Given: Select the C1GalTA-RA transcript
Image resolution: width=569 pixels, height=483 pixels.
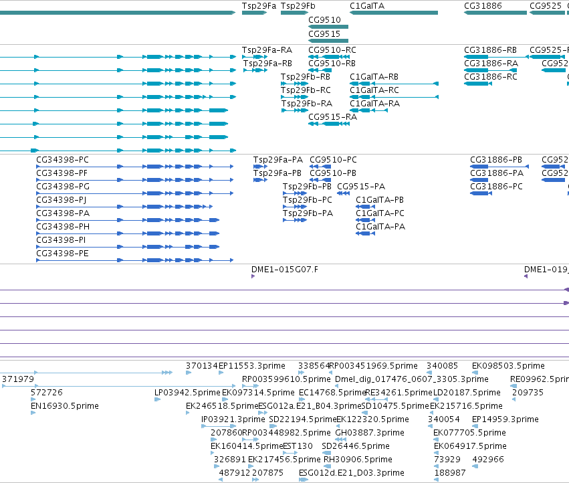Looking at the screenshot, I should [x=368, y=110].
